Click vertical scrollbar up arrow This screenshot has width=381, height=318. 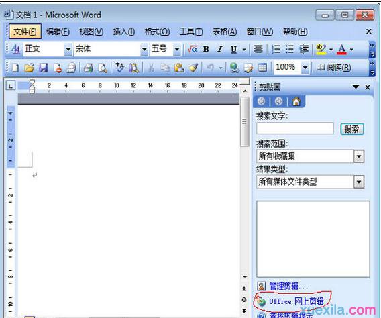click(x=245, y=91)
